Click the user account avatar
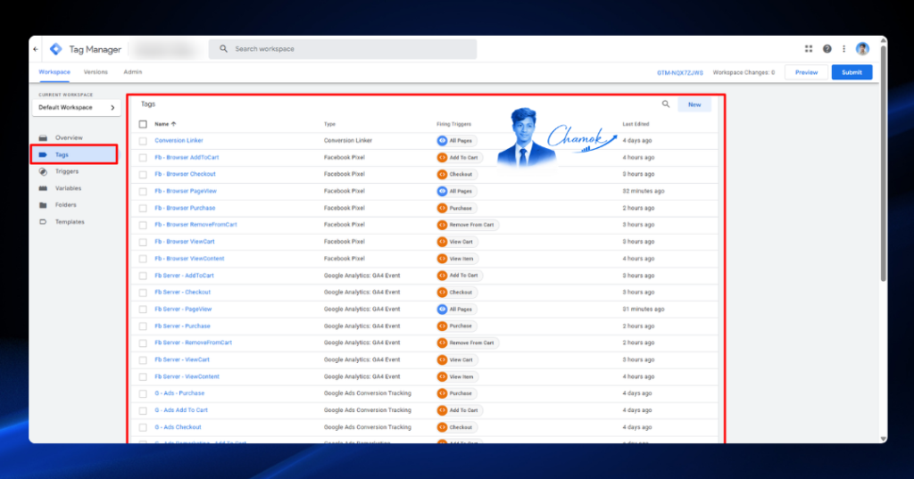 coord(863,49)
